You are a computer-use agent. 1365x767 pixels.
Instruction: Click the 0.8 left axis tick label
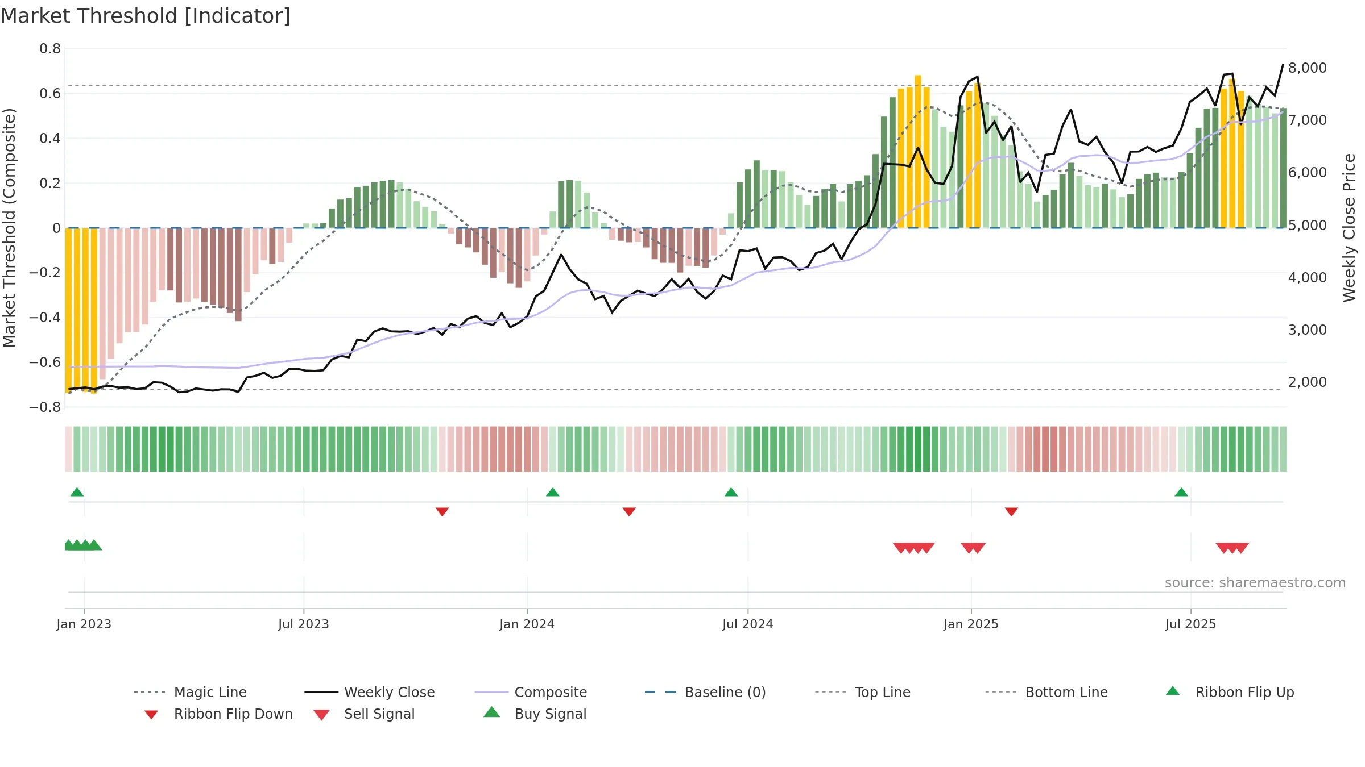point(50,49)
